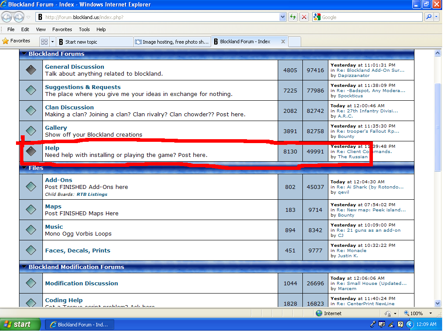Click the Google search magnifier icon
Viewport: 443px width, 332px height.
(x=429, y=17)
